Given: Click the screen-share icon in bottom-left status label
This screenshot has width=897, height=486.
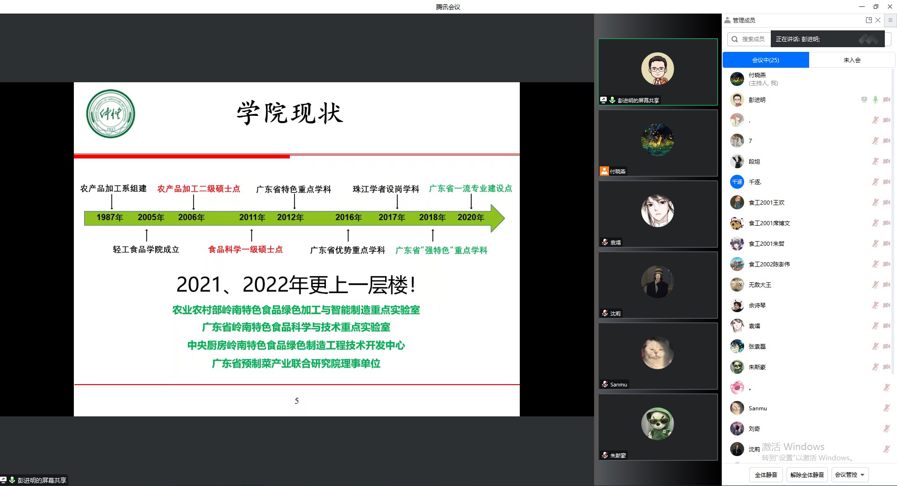Looking at the screenshot, I should (x=4, y=480).
